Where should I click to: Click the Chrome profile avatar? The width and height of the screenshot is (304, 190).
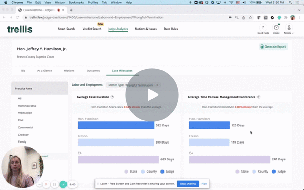click(292, 17)
